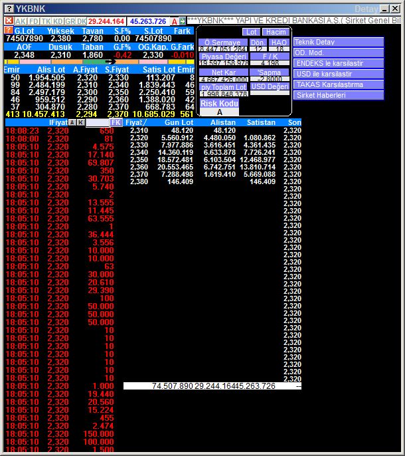405x456 pixels.
Task: Click the small K button beside IFiyat
Action: click(x=81, y=122)
